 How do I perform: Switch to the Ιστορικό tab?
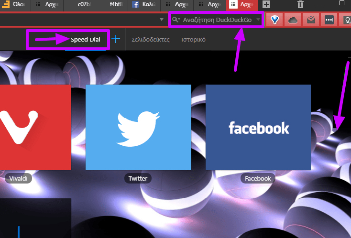[x=193, y=40]
